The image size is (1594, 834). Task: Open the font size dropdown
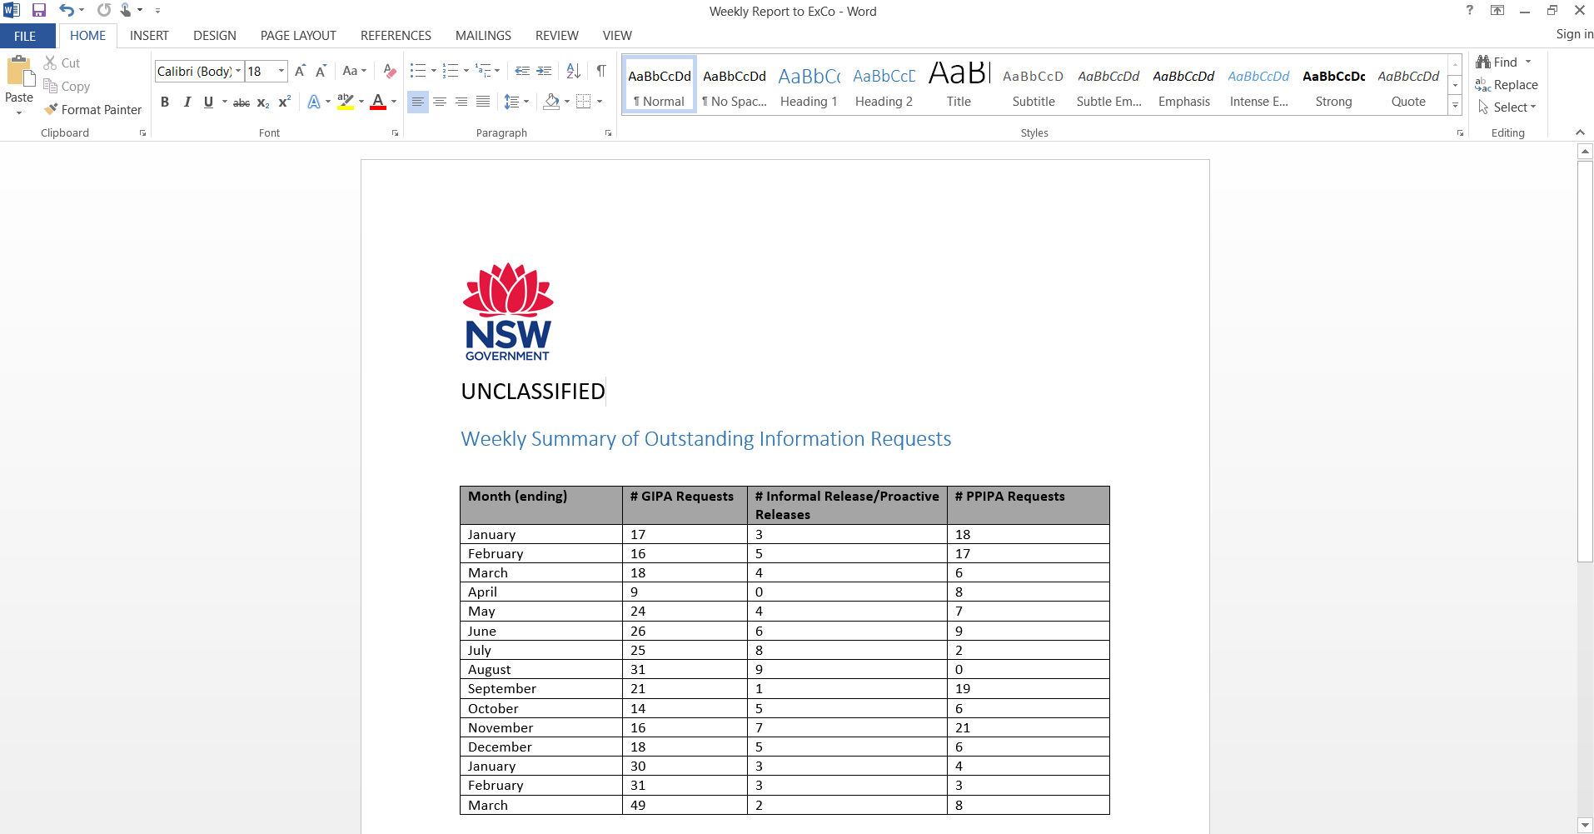coord(281,71)
